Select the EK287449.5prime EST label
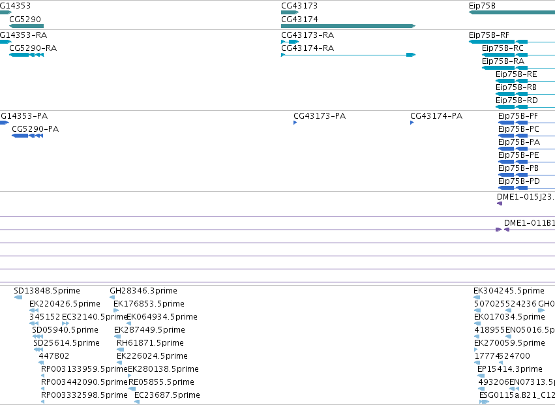 (x=149, y=330)
